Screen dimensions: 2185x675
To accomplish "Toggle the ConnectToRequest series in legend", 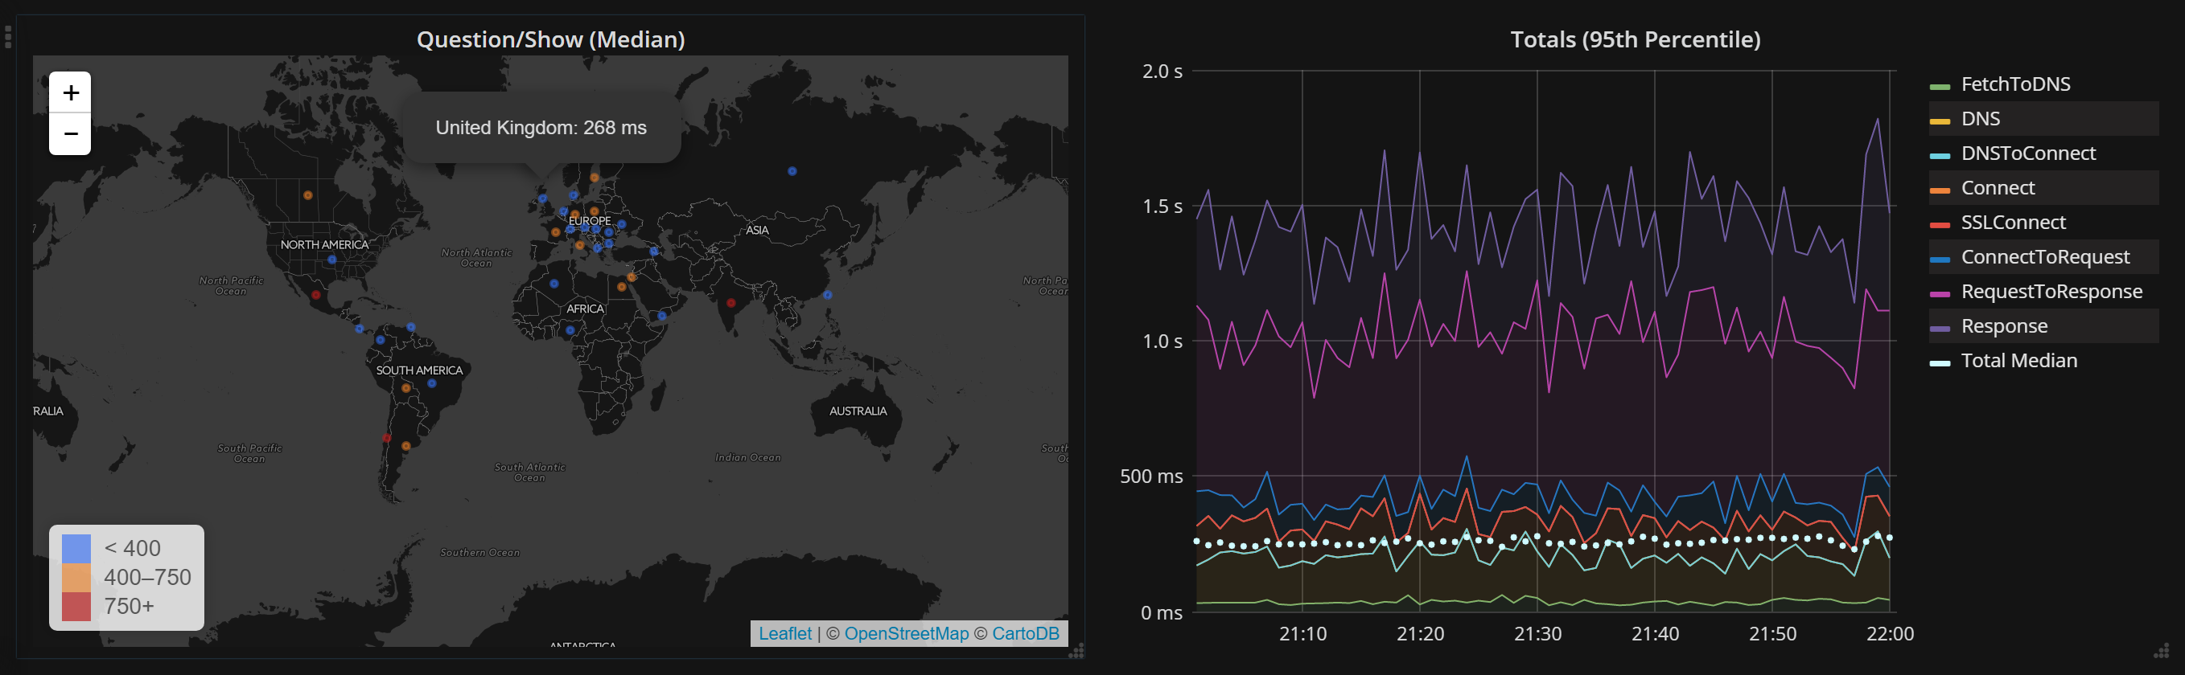I will (2045, 256).
